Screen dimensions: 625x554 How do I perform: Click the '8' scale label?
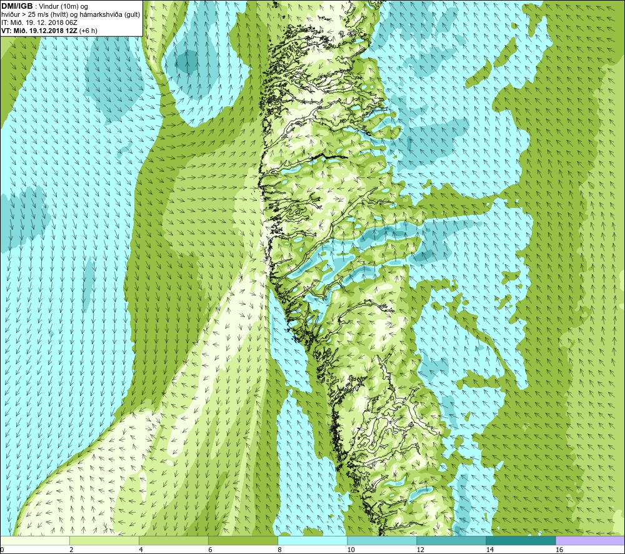(x=279, y=550)
